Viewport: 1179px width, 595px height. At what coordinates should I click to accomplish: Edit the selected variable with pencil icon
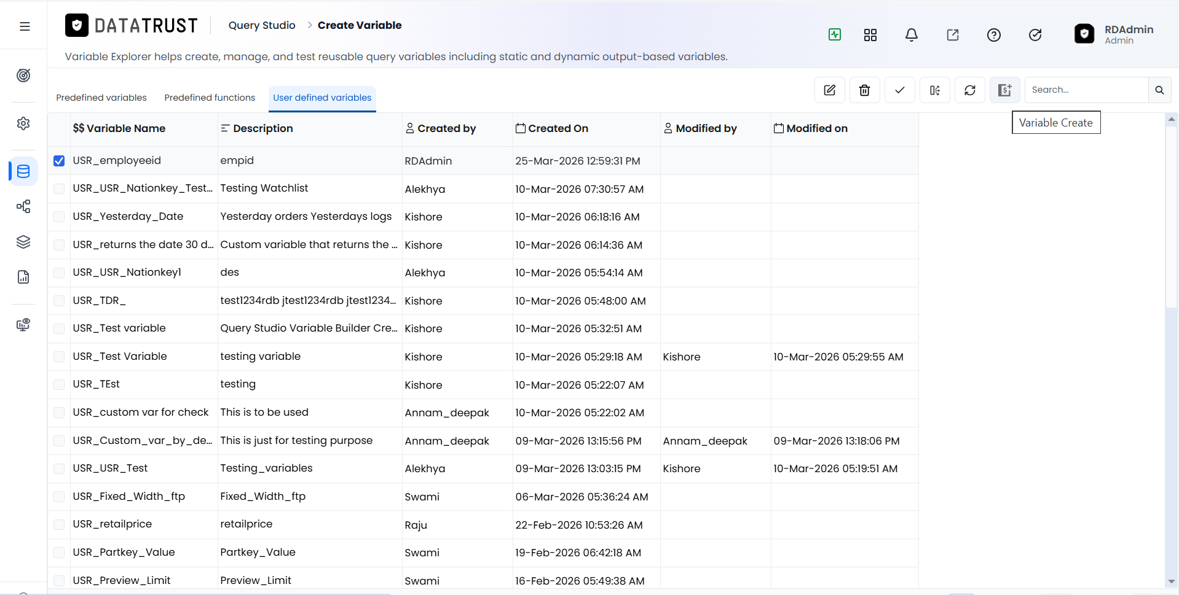[x=830, y=90]
